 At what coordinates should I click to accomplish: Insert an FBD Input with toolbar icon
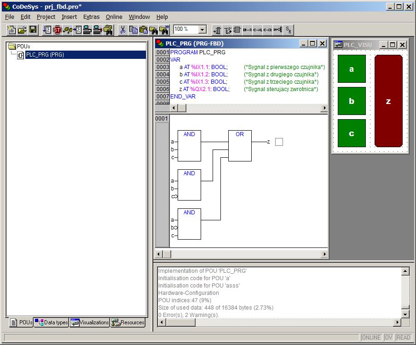217,30
